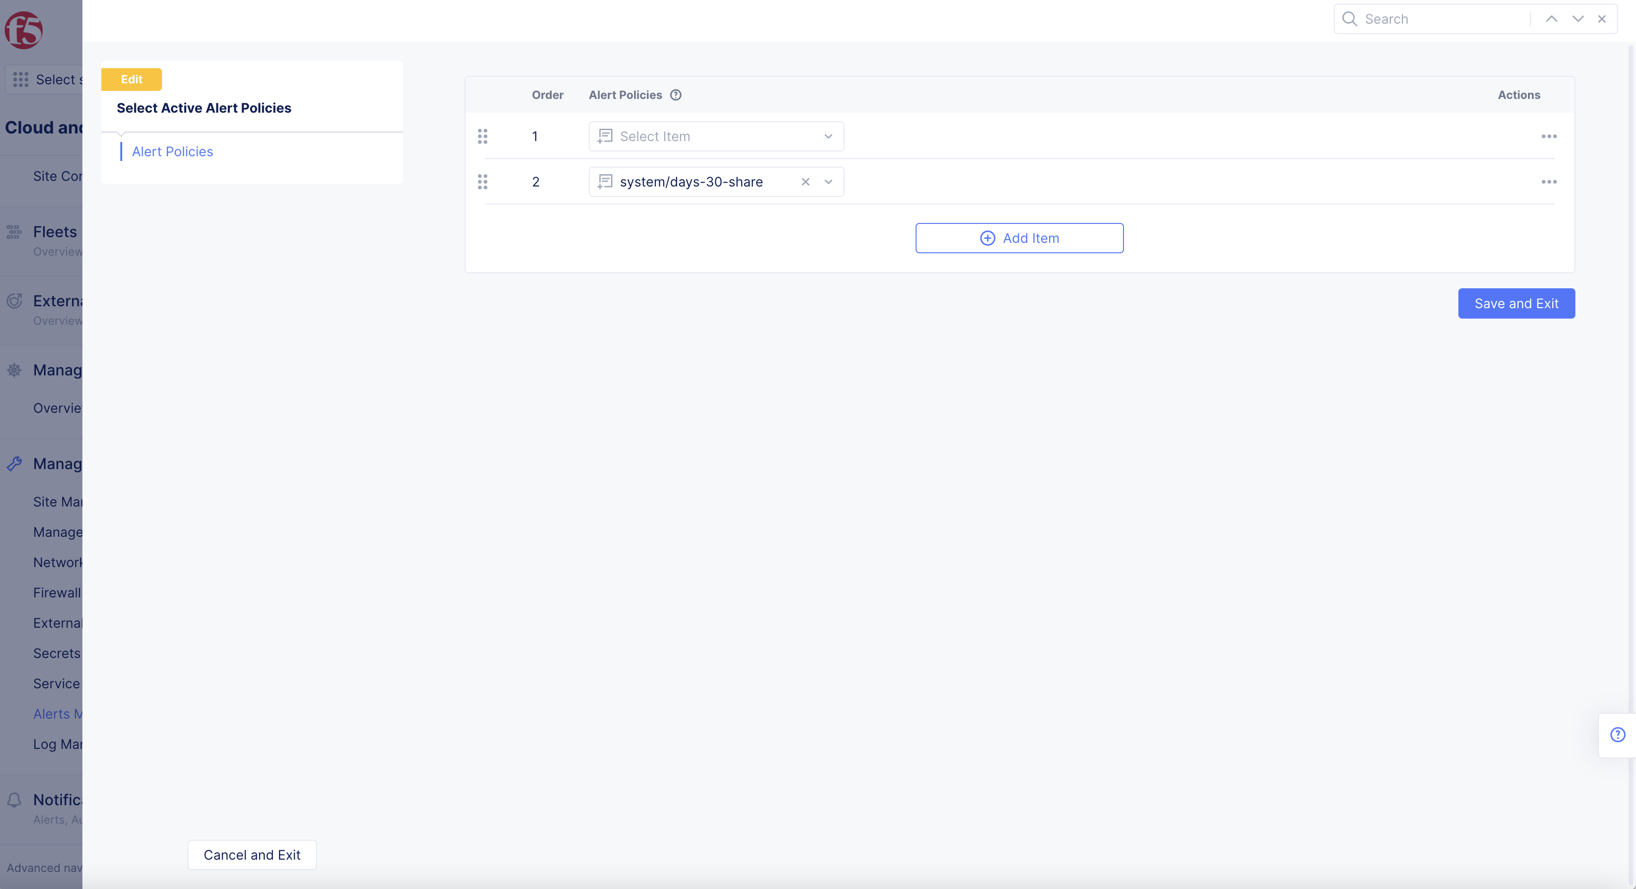Go to previous search result arrow
This screenshot has width=1636, height=889.
[1552, 19]
